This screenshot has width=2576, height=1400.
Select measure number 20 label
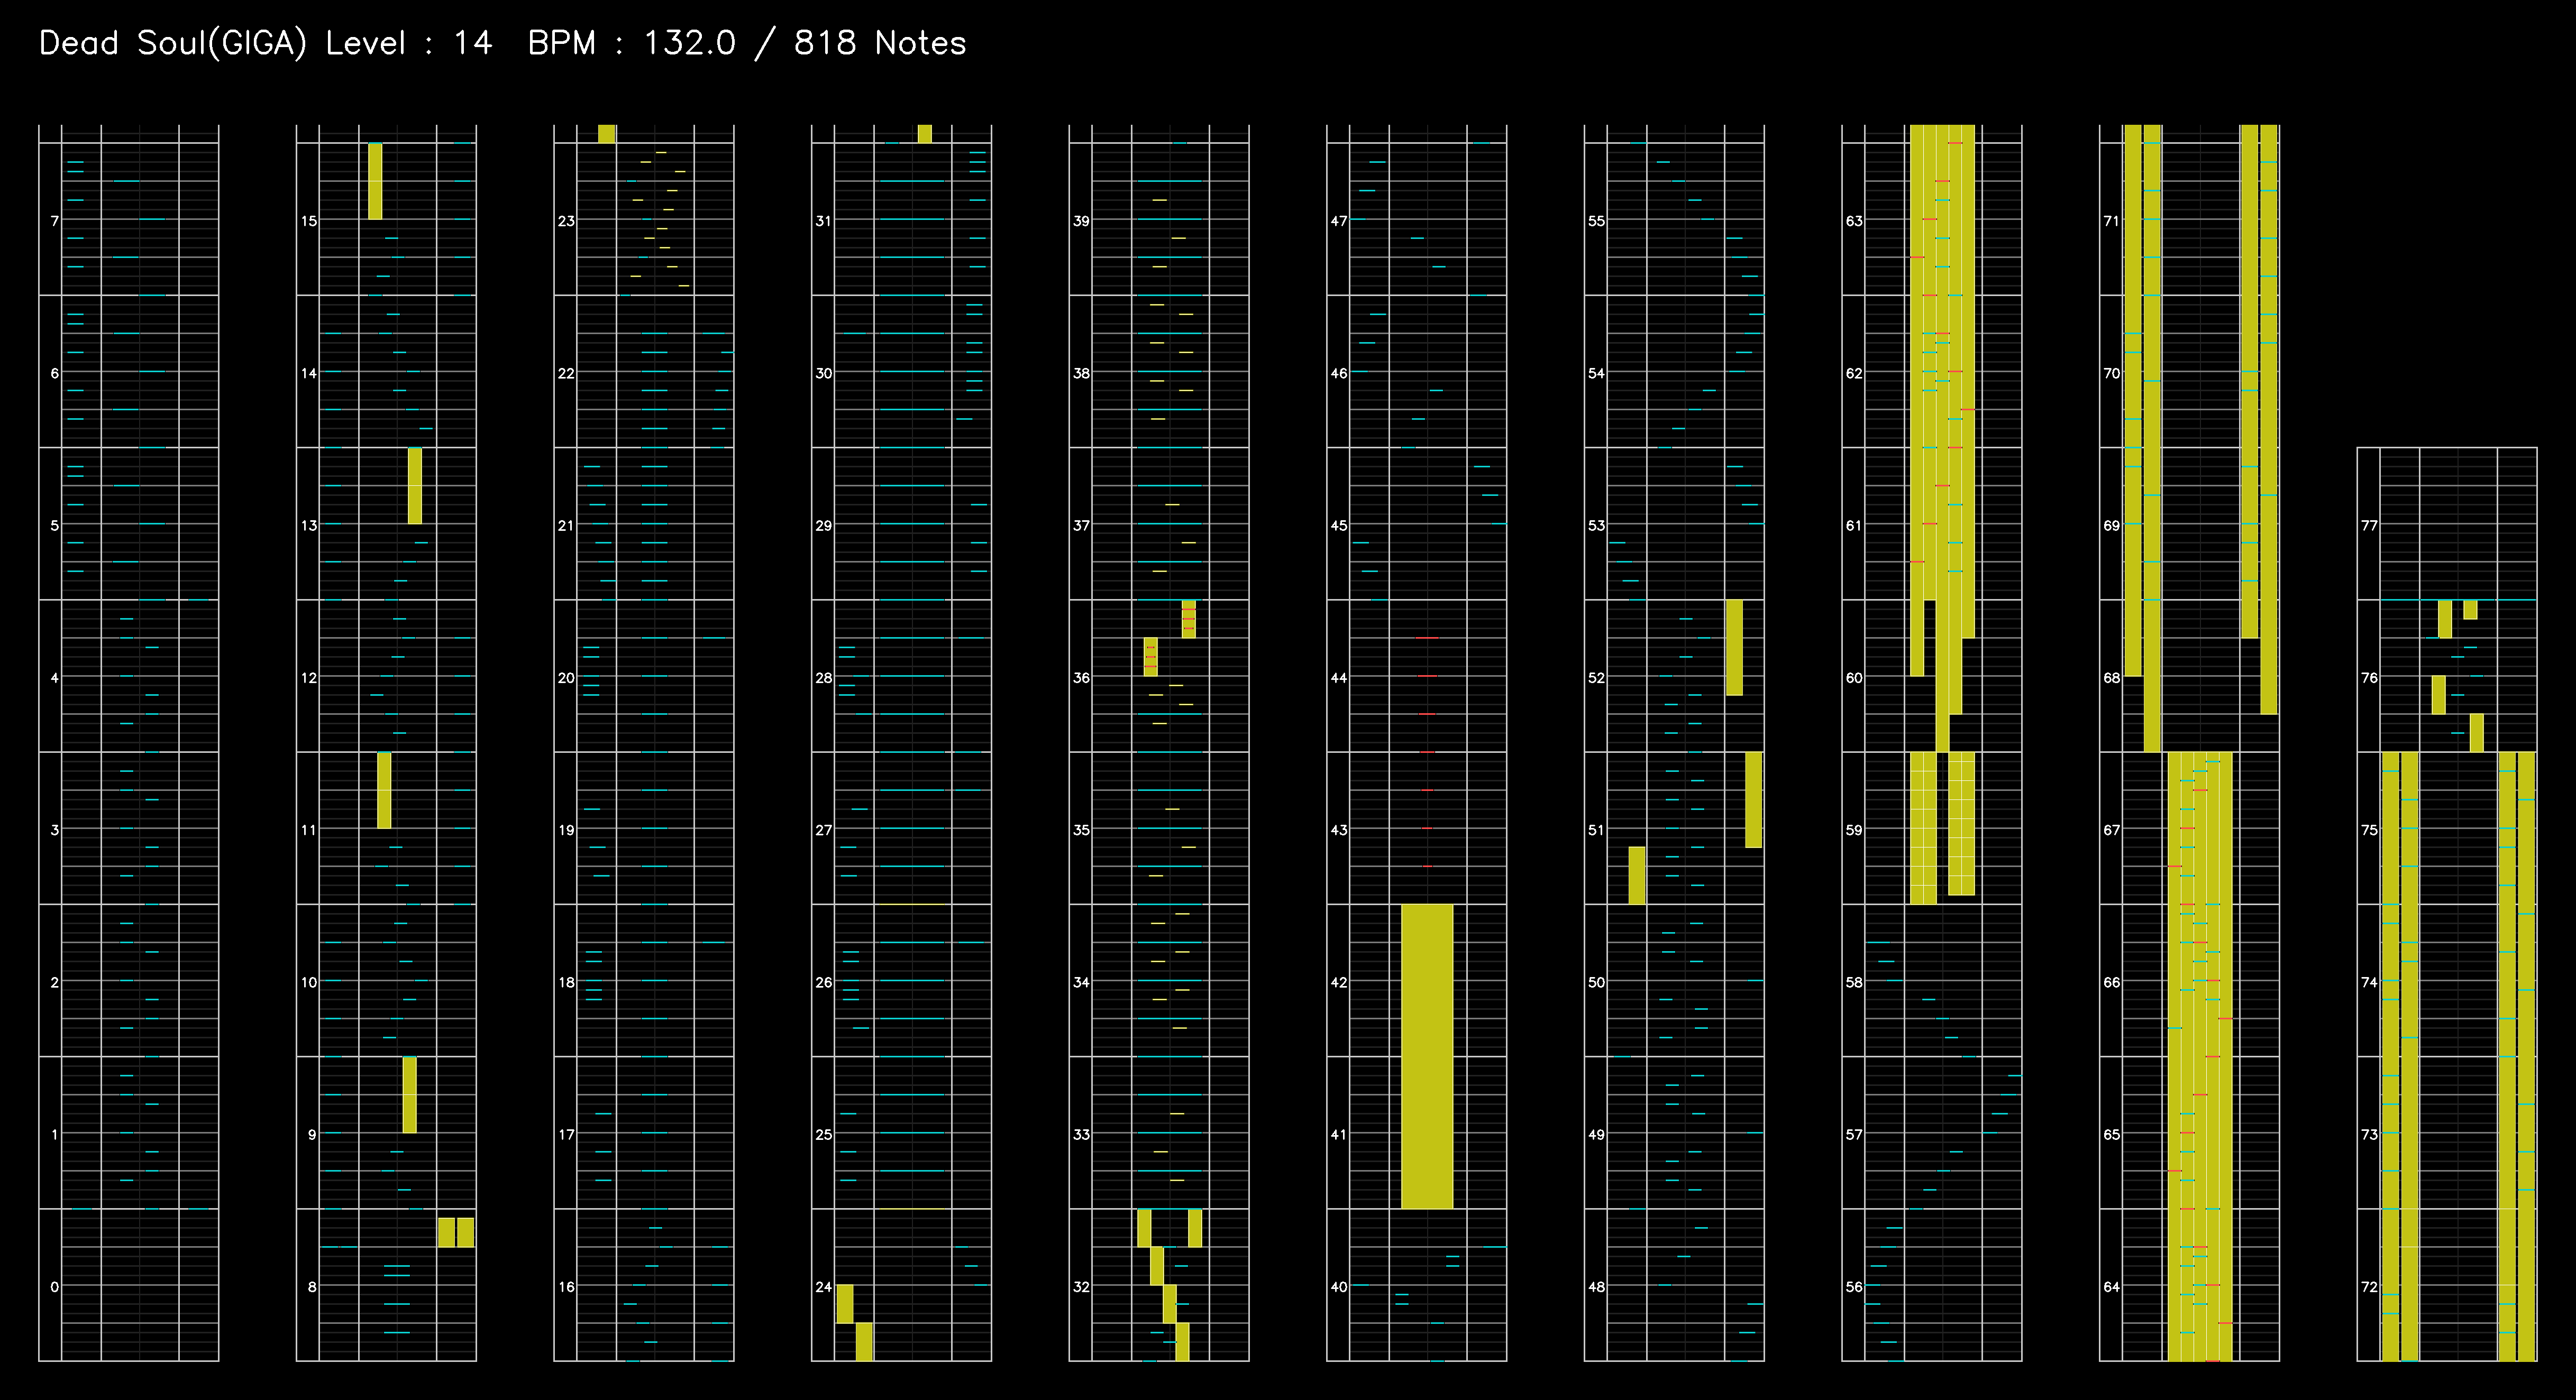(x=566, y=677)
